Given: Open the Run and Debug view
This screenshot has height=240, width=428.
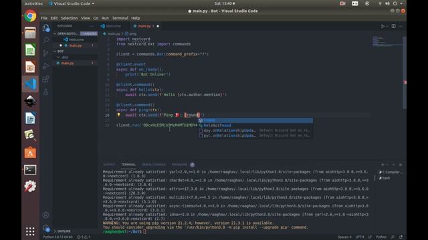Looking at the screenshot, I should point(46,66).
